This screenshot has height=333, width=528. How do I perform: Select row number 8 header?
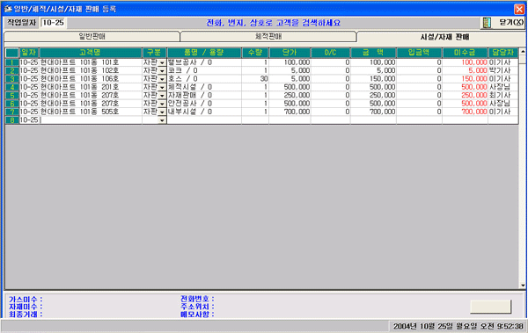pos(12,120)
